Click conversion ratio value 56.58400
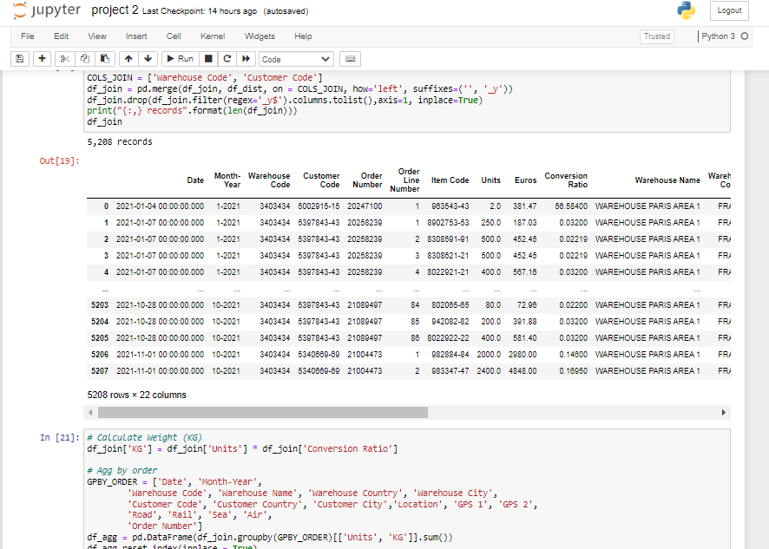 click(x=571, y=206)
